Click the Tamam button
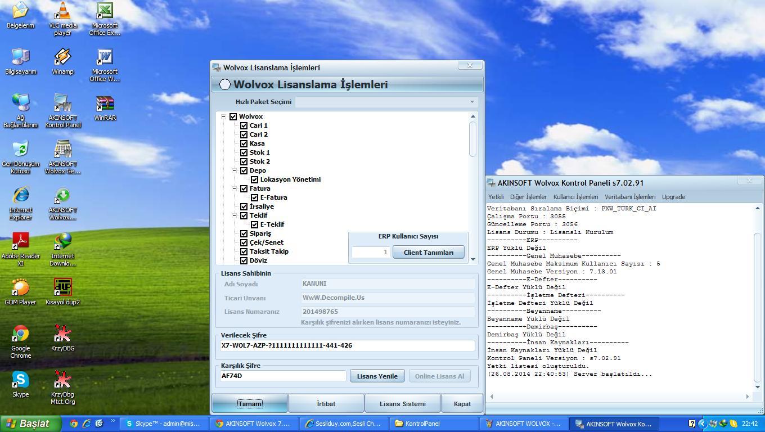The width and height of the screenshot is (765, 432). 250,403
